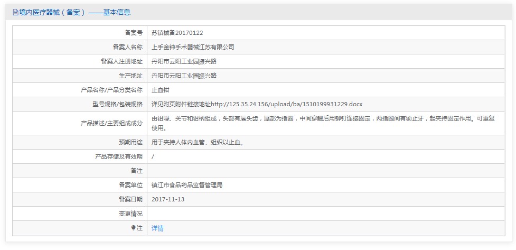Click the 备案人名称 label
Image resolution: width=516 pixels, height=250 pixels.
pyautogui.click(x=128, y=47)
